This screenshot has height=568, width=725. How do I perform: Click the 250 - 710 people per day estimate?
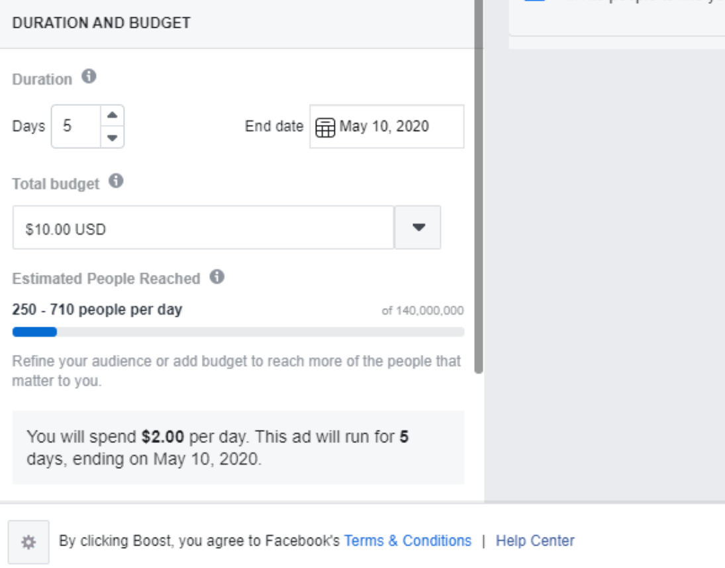(97, 309)
